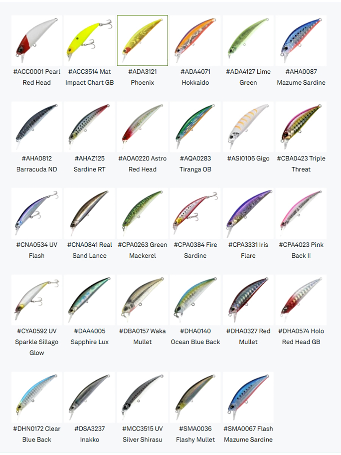Select the Hokkaido orange lure image

[x=195, y=41]
